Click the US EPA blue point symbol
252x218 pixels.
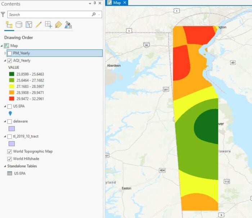pyautogui.click(x=10, y=113)
